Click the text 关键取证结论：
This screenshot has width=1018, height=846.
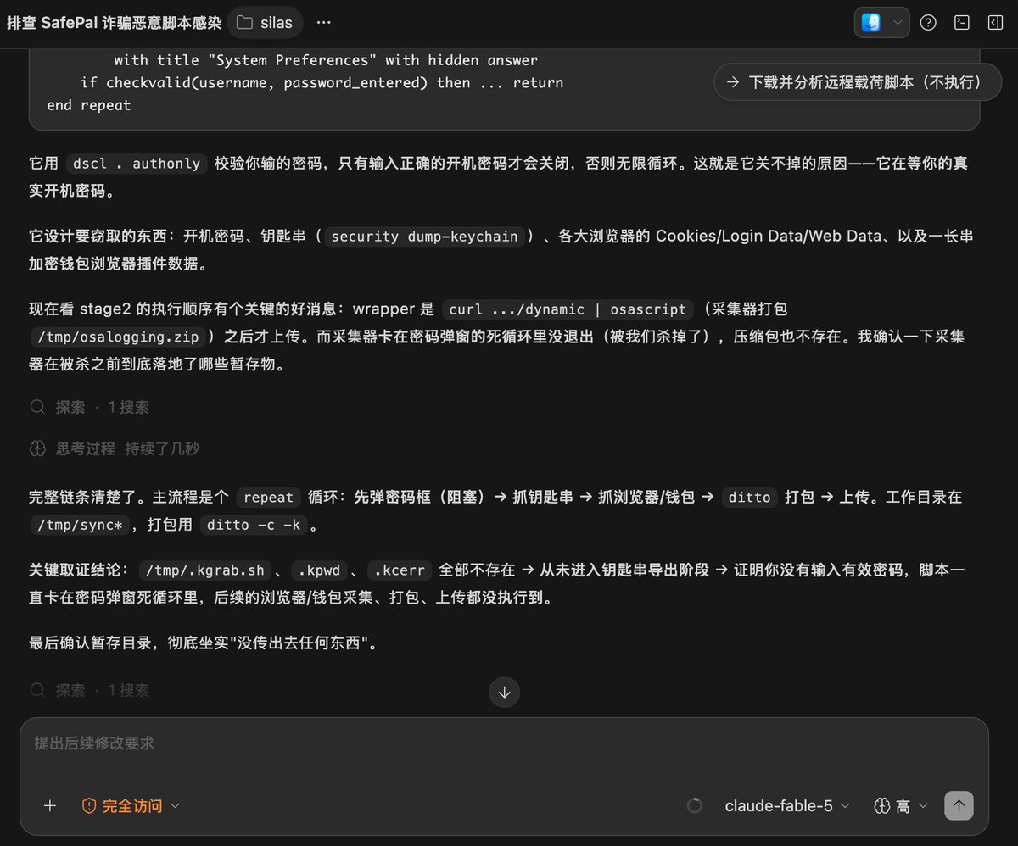(x=79, y=570)
